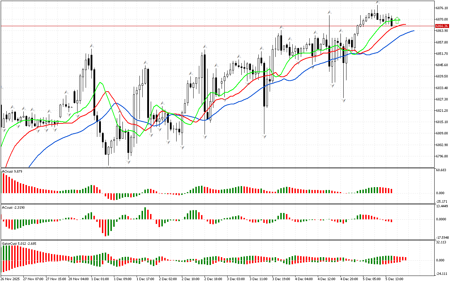The height and width of the screenshot is (283, 453).
Task: Select the topmost up-fractal arrow above the highest candle
Action: 378,2
